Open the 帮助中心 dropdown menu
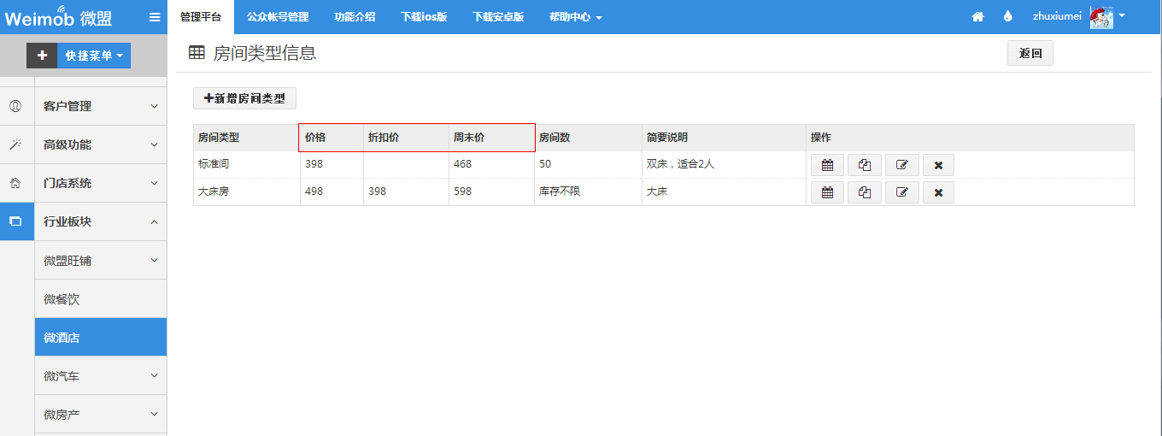Screen dimensions: 1162x436 tap(575, 17)
